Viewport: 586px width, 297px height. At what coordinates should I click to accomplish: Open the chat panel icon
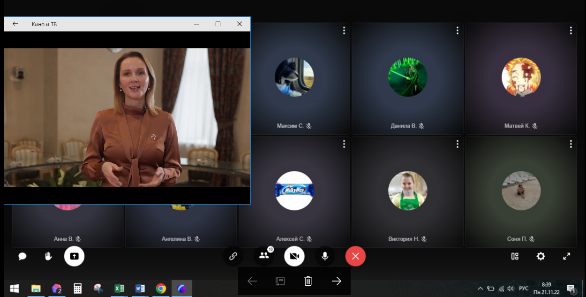click(x=22, y=256)
